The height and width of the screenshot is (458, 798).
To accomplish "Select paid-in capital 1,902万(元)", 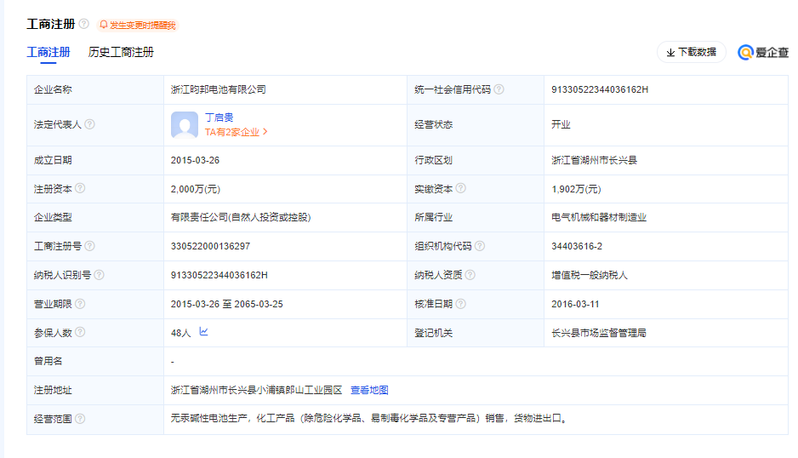I will [x=576, y=190].
